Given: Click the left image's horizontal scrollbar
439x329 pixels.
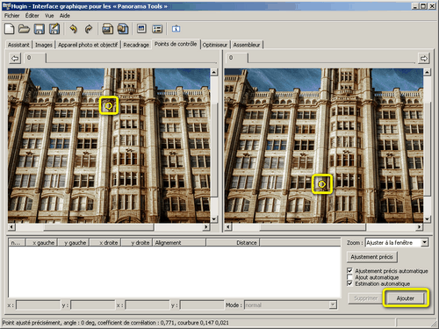Looking at the screenshot, I should 109,226.
